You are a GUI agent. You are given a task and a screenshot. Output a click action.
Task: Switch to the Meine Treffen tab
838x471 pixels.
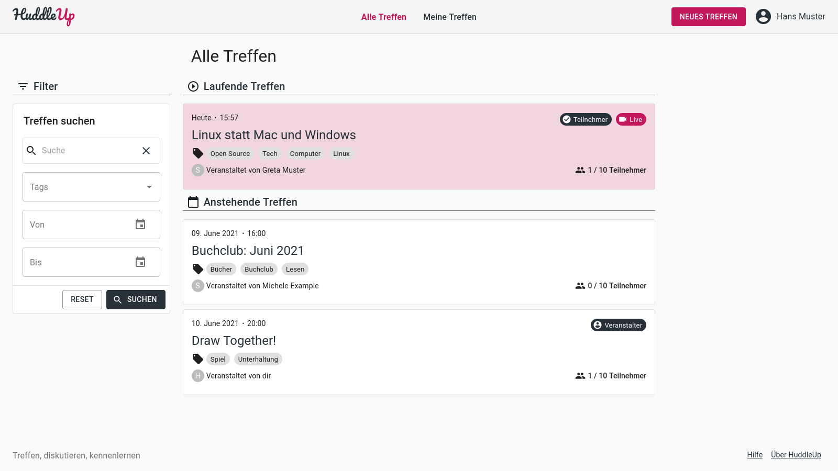point(450,17)
